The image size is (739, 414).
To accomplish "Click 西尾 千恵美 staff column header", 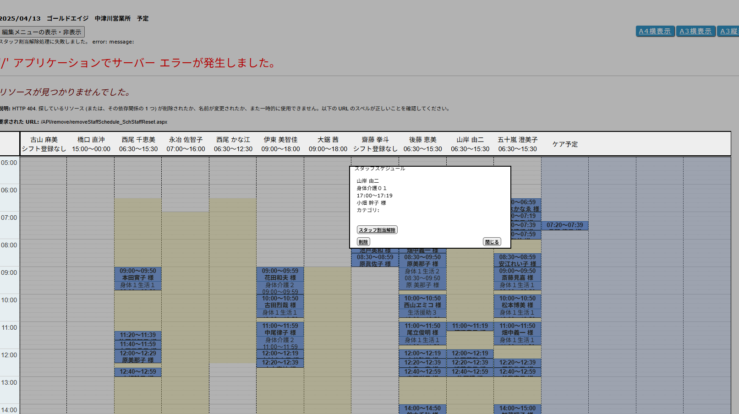I will coord(138,144).
